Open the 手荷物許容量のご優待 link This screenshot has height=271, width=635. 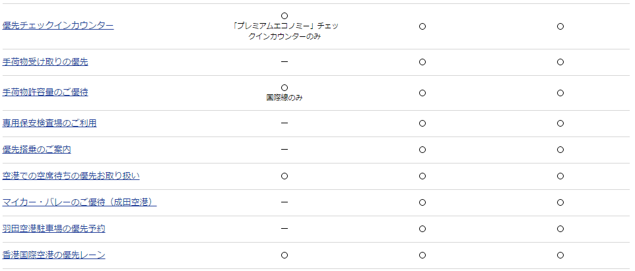click(x=45, y=92)
